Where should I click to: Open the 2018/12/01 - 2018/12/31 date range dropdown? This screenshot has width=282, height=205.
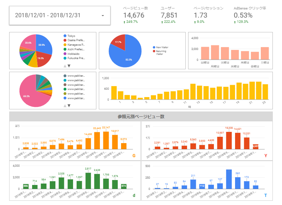60,15
